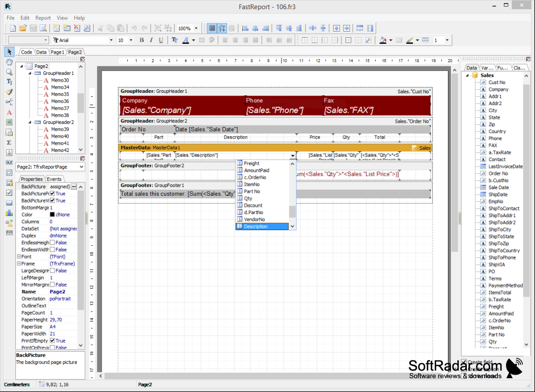Screen dimensions: 535x392
Task: Toggle the align to grid button
Action: click(x=222, y=29)
